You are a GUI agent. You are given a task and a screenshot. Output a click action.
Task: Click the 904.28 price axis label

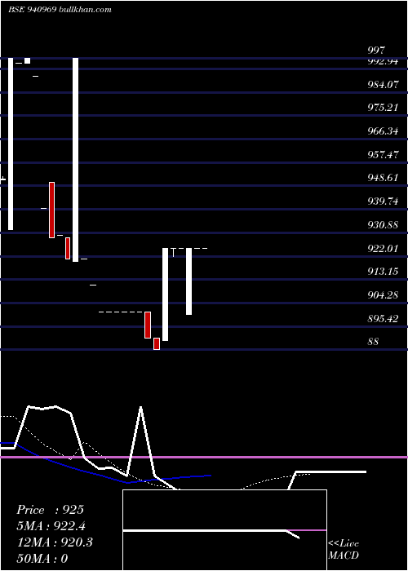pyautogui.click(x=383, y=295)
